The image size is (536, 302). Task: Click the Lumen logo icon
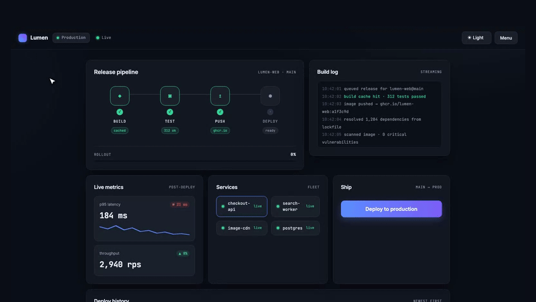point(23,38)
